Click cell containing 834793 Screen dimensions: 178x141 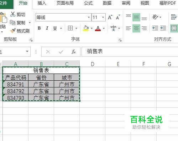(x=16, y=98)
